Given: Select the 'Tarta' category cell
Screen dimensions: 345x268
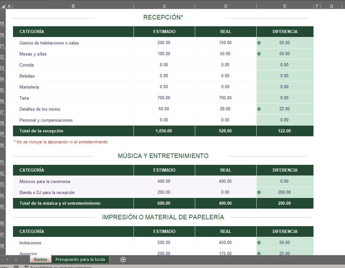Looking at the screenshot, I should click(73, 98).
